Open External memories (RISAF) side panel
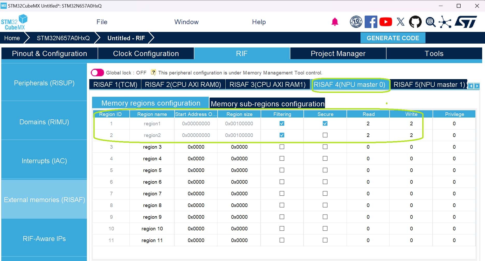 pyautogui.click(x=44, y=200)
